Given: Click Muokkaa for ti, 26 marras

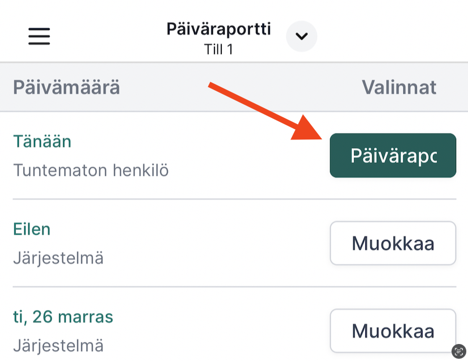Looking at the screenshot, I should (x=393, y=330).
